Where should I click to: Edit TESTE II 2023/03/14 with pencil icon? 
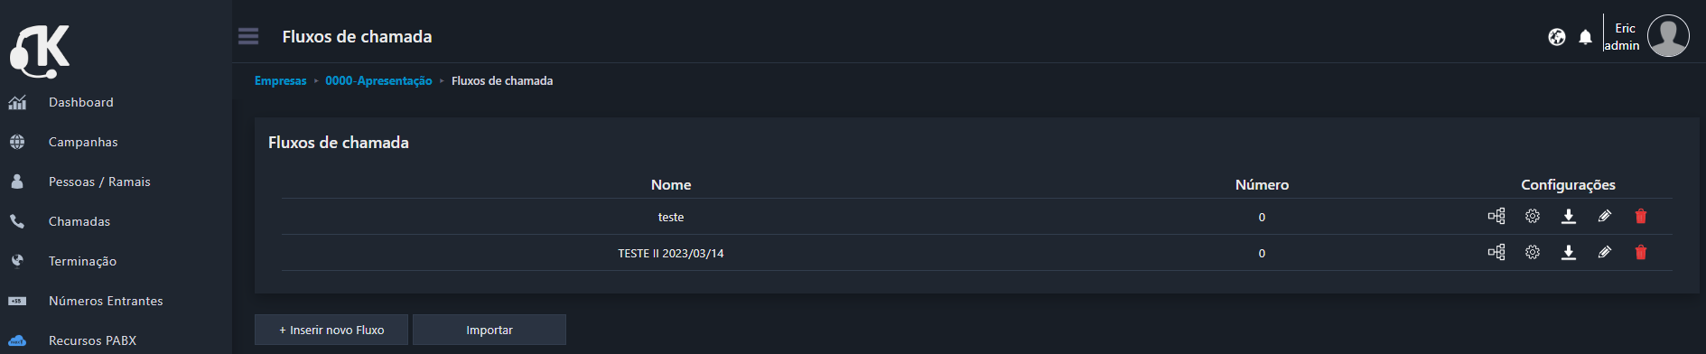(x=1605, y=252)
